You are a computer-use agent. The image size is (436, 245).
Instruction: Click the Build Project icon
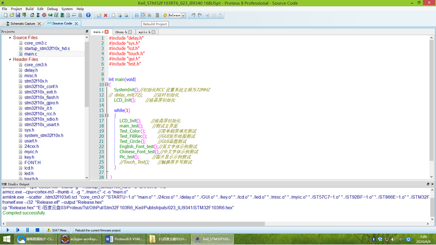[x=137, y=15]
